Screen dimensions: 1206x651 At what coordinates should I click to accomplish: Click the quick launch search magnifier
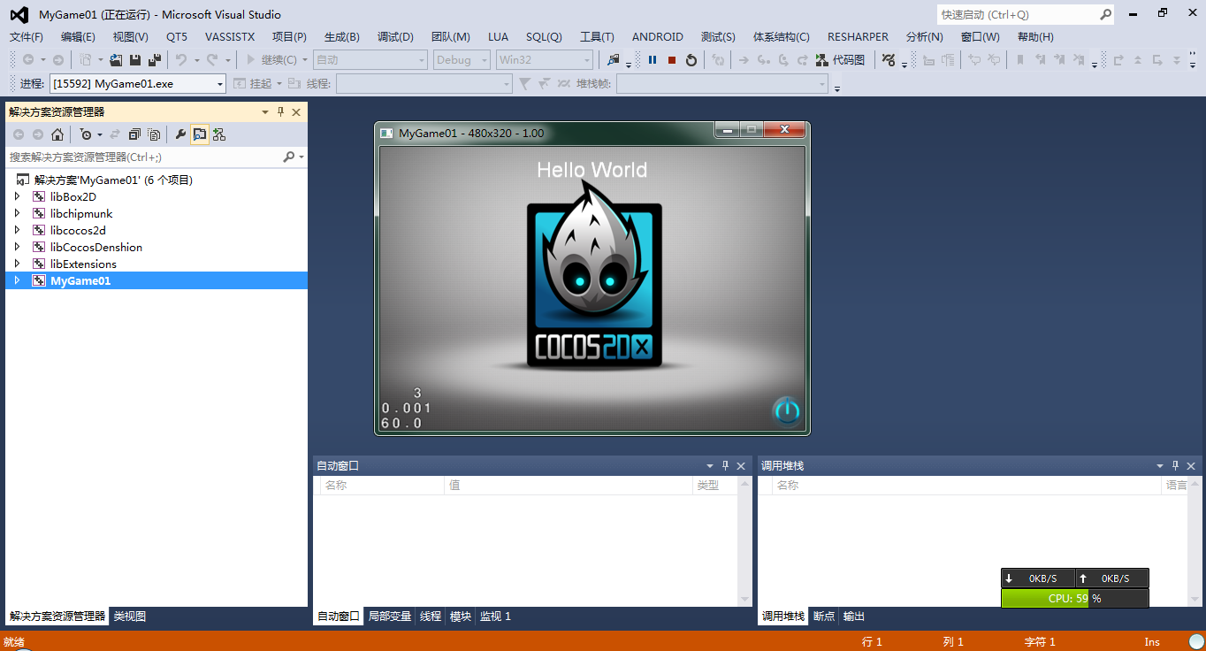(1105, 14)
